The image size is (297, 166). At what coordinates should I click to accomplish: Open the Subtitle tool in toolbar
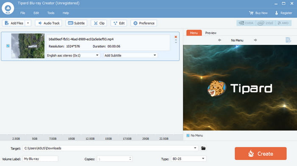pos(76,23)
